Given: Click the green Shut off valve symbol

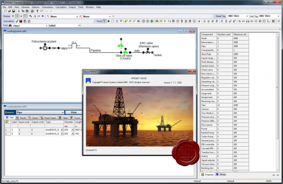Looking at the screenshot, I should [x=125, y=52].
